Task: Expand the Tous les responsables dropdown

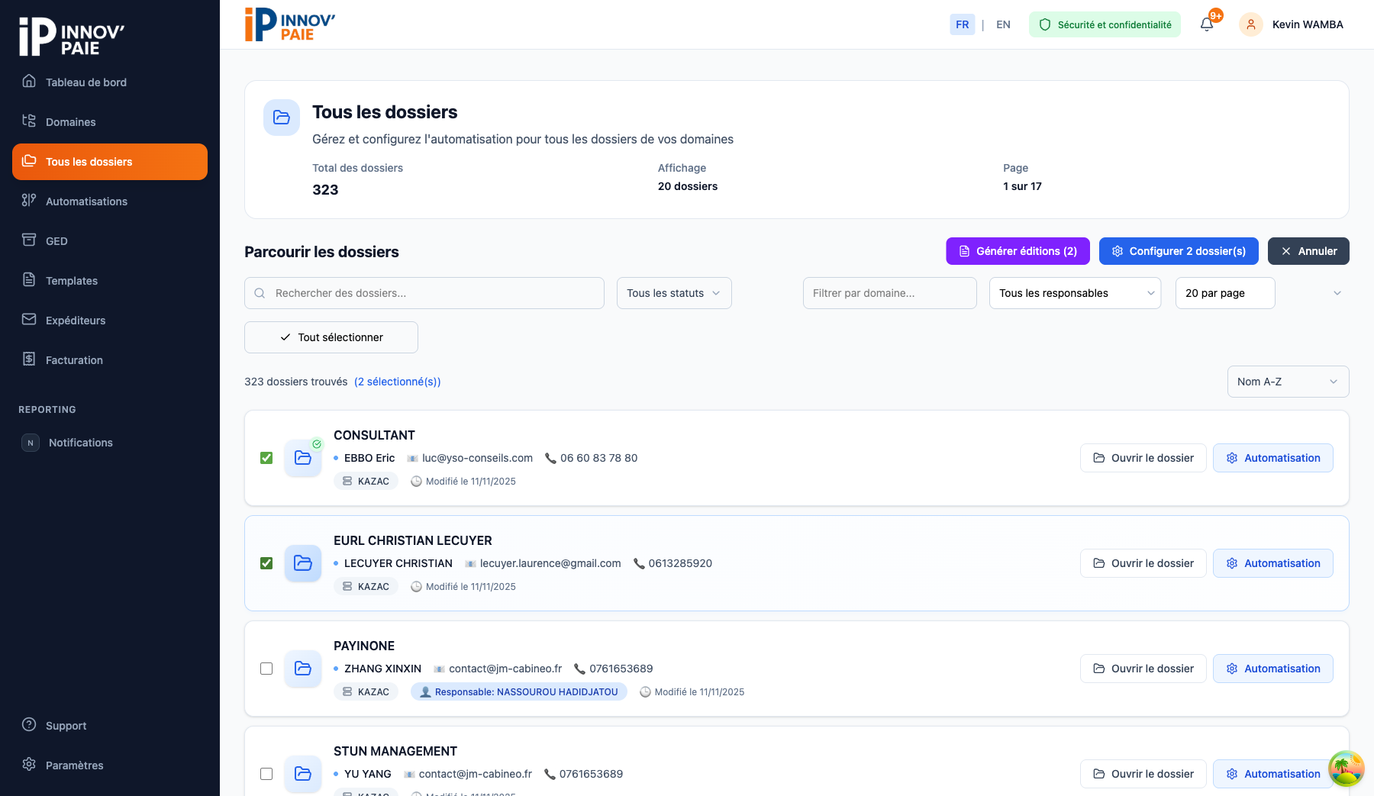Action: tap(1075, 292)
